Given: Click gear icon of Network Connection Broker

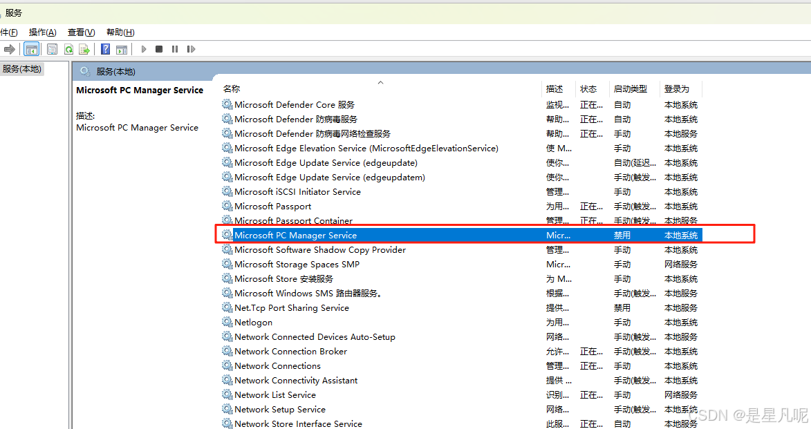Looking at the screenshot, I should 227,350.
